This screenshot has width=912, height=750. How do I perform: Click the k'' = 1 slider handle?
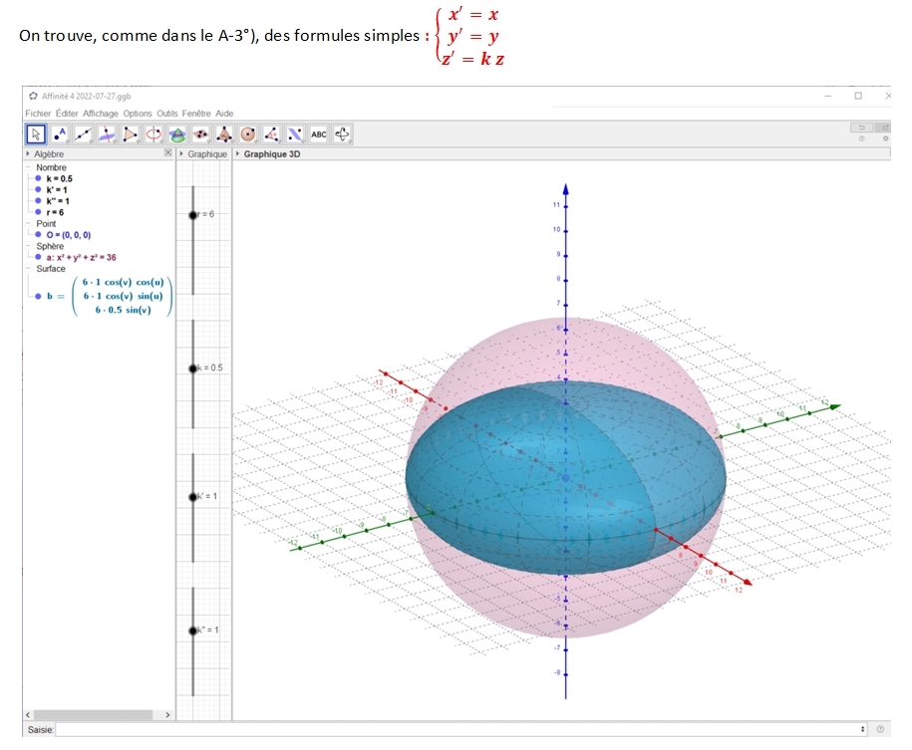point(193,630)
